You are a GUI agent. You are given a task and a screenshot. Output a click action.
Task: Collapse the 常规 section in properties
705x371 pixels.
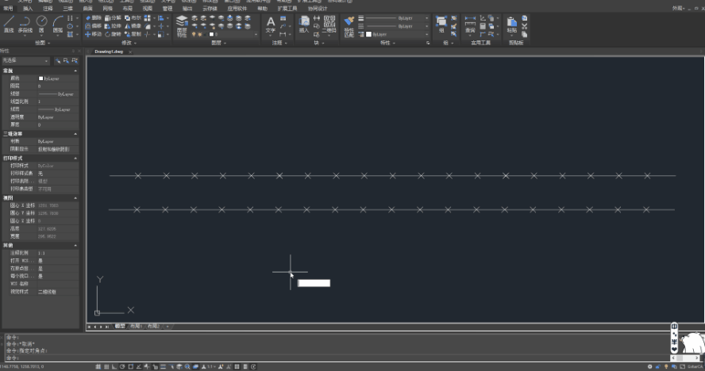(75, 71)
